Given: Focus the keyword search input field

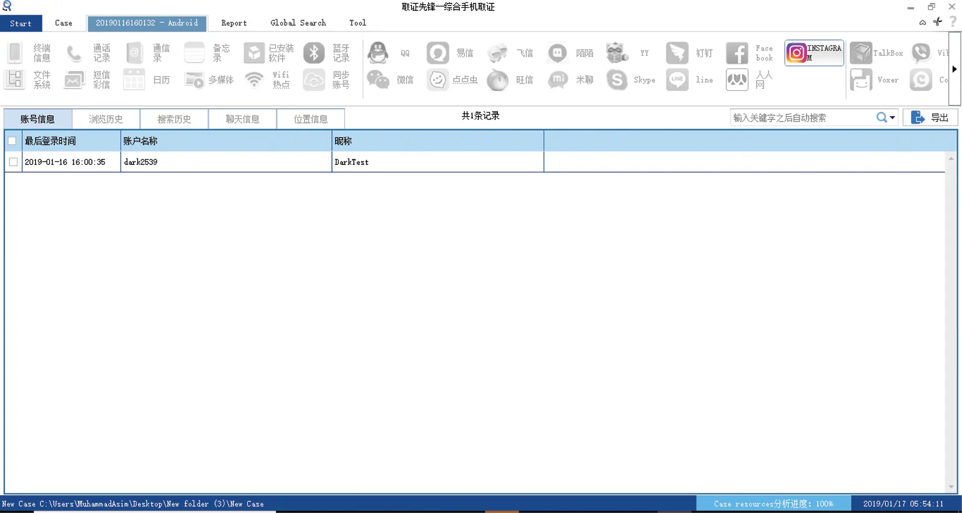Looking at the screenshot, I should click(x=802, y=118).
